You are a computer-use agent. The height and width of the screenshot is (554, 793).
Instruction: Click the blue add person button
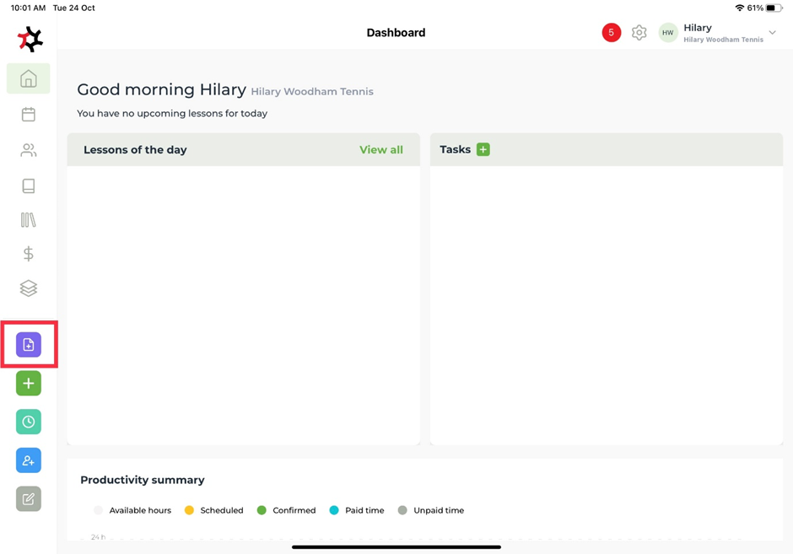[29, 460]
